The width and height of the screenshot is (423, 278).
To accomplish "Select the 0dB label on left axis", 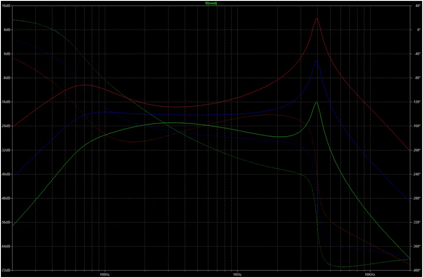I will point(8,54).
